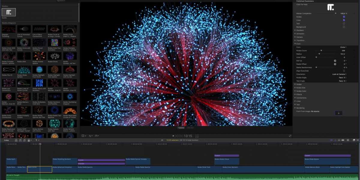Enable the Background checkbox
Screen dimensions: 360x180
click(x=344, y=27)
